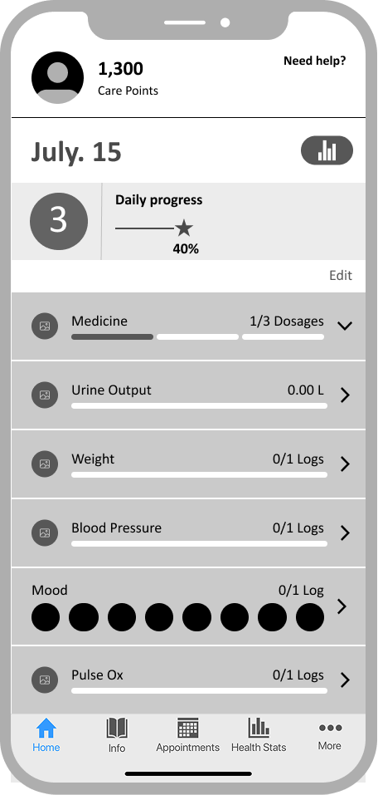Click the Need help? link
This screenshot has width=378, height=795.
click(x=315, y=61)
